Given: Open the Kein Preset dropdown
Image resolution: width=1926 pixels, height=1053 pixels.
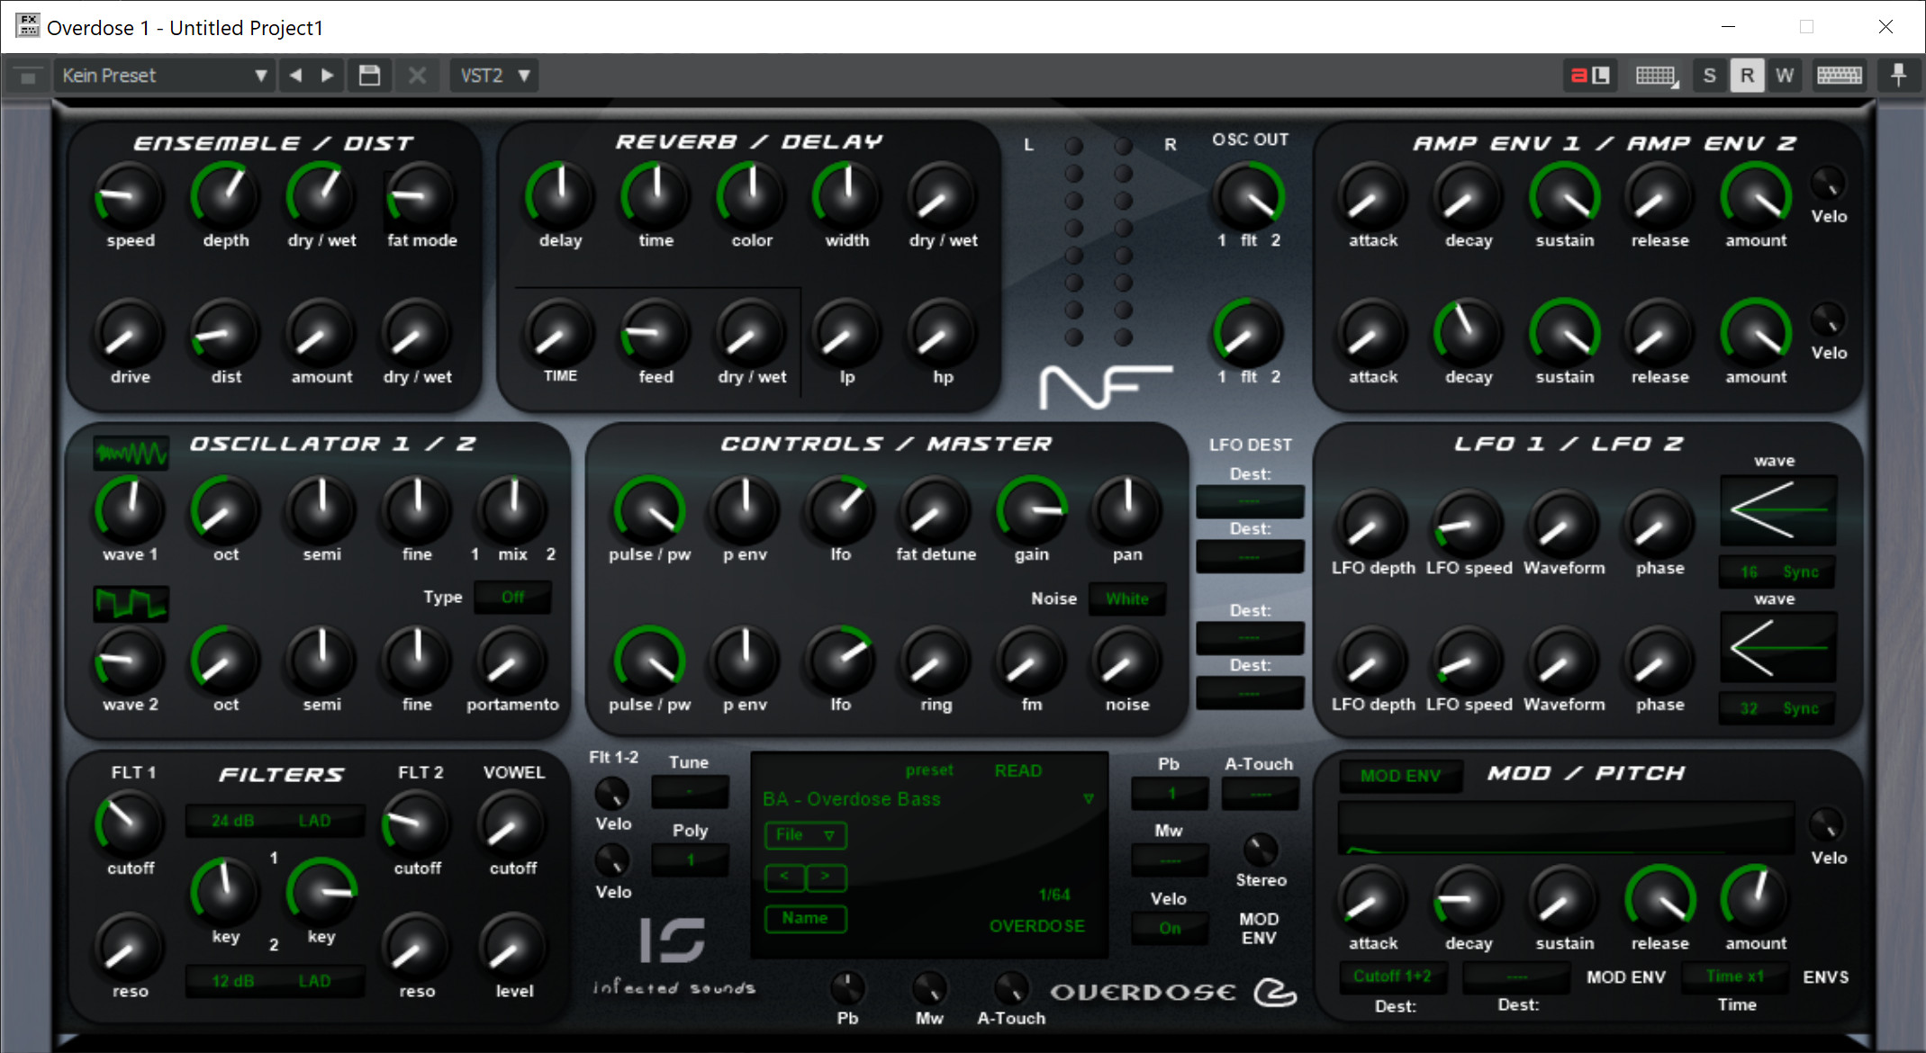Looking at the screenshot, I should pos(164,76).
